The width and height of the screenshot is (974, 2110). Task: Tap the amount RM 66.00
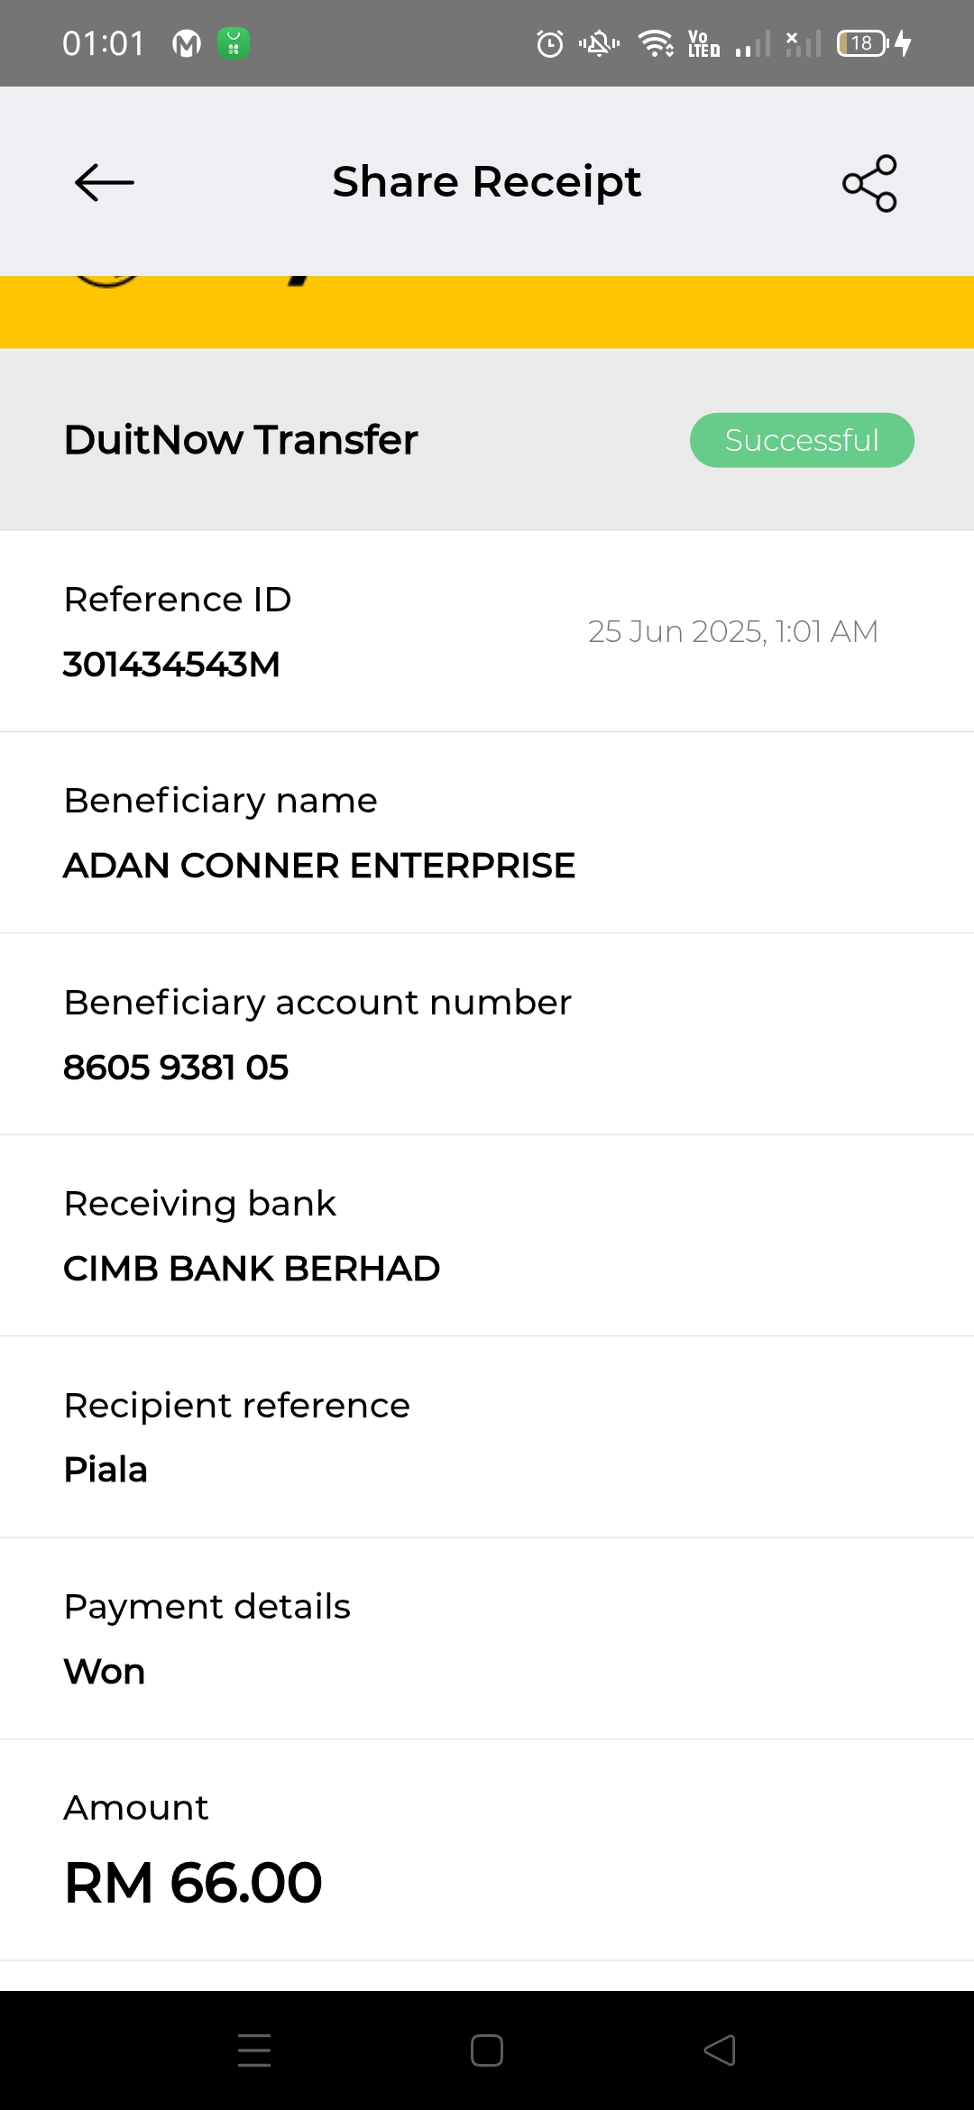click(193, 1883)
